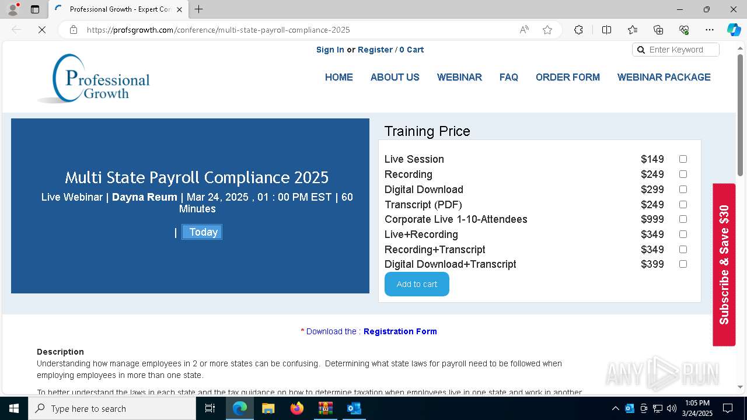Open Subscribe & Save $30 banner

click(x=724, y=265)
